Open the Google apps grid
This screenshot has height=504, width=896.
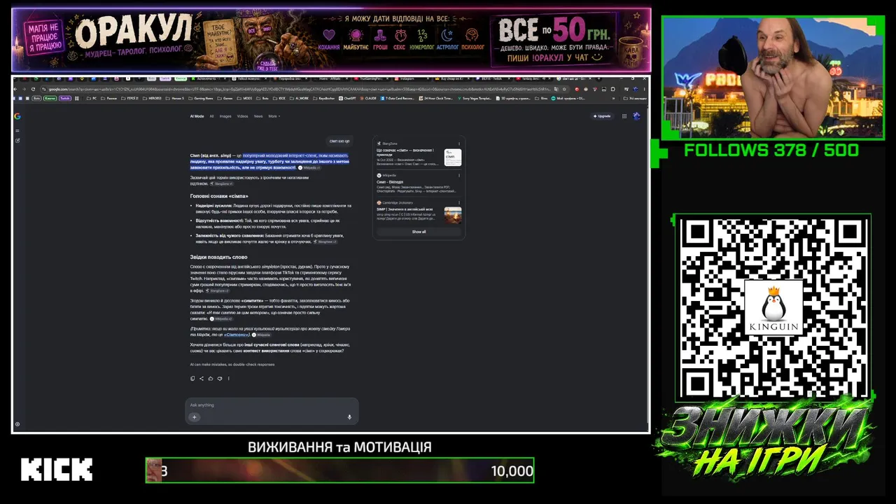point(624,116)
